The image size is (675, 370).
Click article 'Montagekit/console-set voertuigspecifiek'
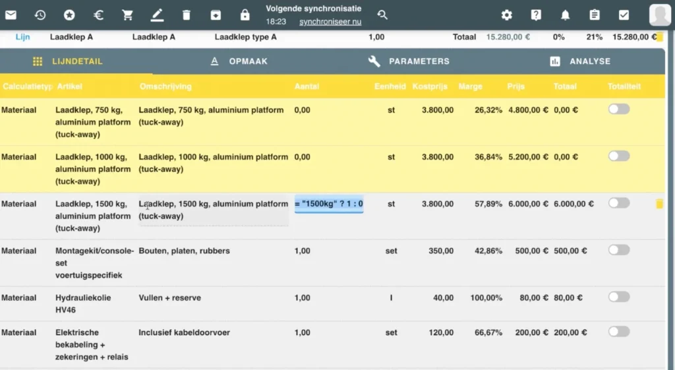click(x=95, y=262)
